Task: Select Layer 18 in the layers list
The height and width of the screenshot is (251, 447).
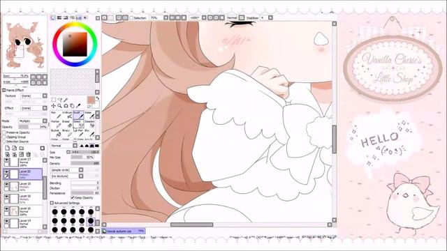Action: point(23,199)
